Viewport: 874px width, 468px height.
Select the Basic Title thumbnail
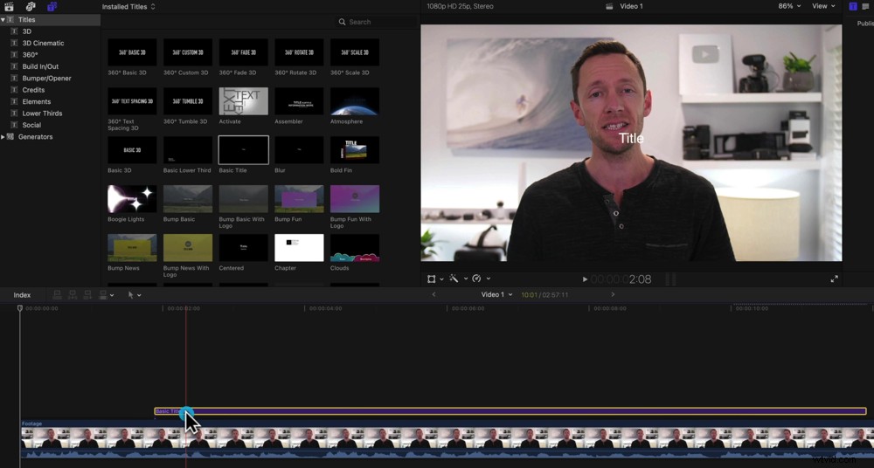[244, 150]
